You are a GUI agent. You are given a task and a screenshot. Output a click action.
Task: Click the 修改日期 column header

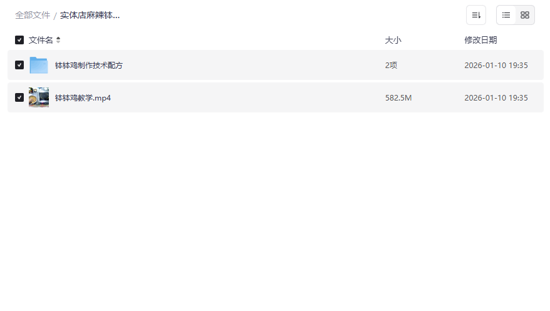coord(480,40)
